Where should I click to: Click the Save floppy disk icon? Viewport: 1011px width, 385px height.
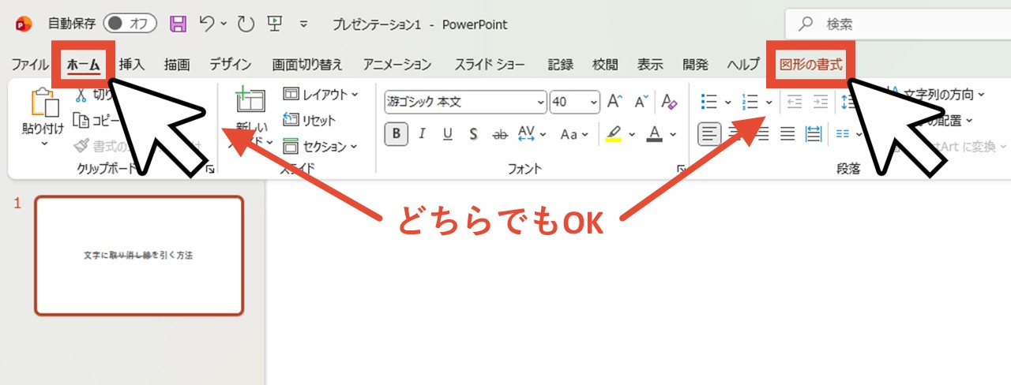(179, 24)
